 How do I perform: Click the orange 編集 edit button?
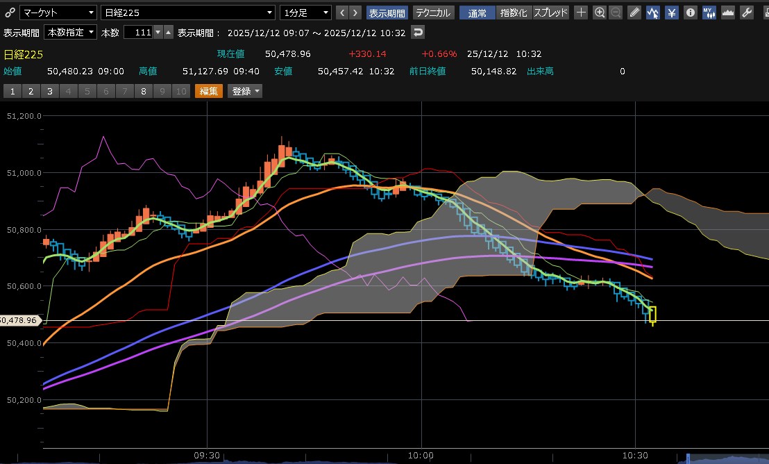point(209,91)
